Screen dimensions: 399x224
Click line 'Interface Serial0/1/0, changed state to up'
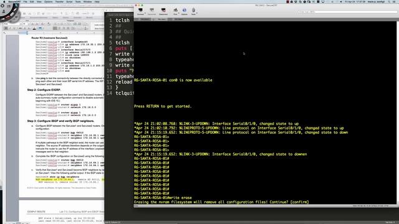point(216,124)
